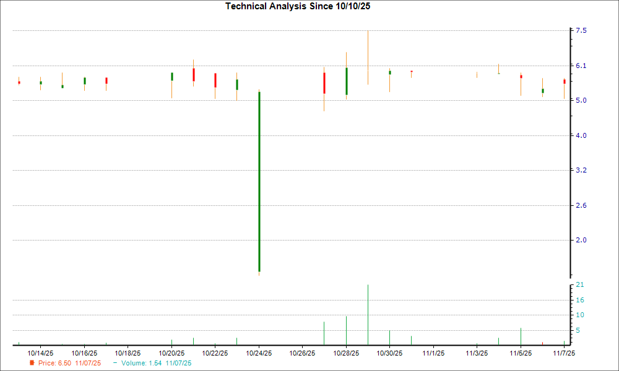Viewport: 619px width, 371px height.
Task: Click the final candlestick on 11/7/25
Action: 565,82
